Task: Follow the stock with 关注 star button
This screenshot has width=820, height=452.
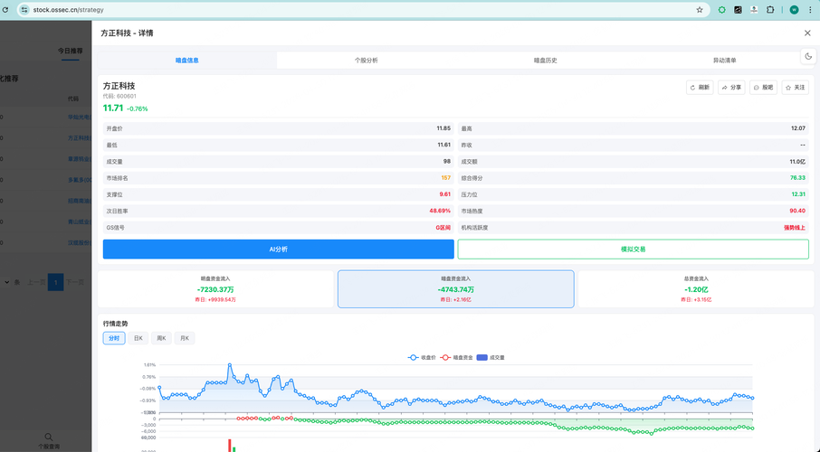Action: pos(795,88)
